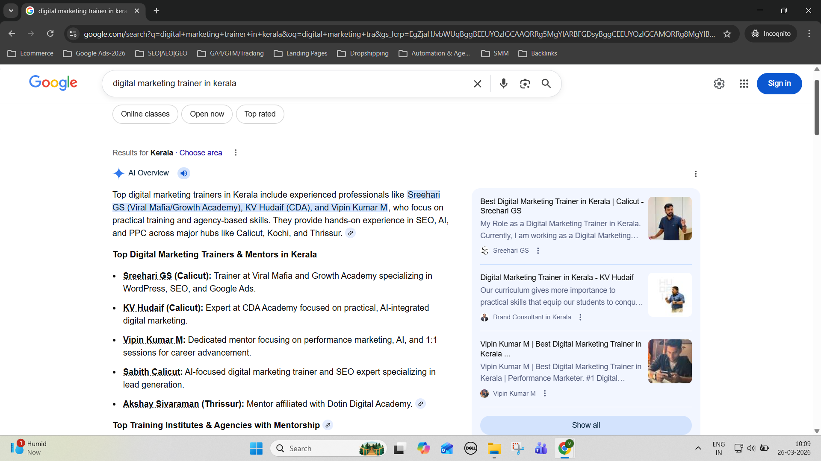The image size is (821, 461).
Task: Open options for Sreehari GS source
Action: 538,251
